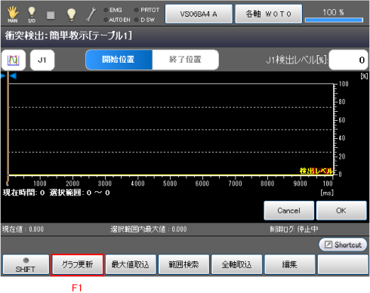370x293 pixels.
Task: Click the graph waveform icon button
Action: (x=14, y=60)
